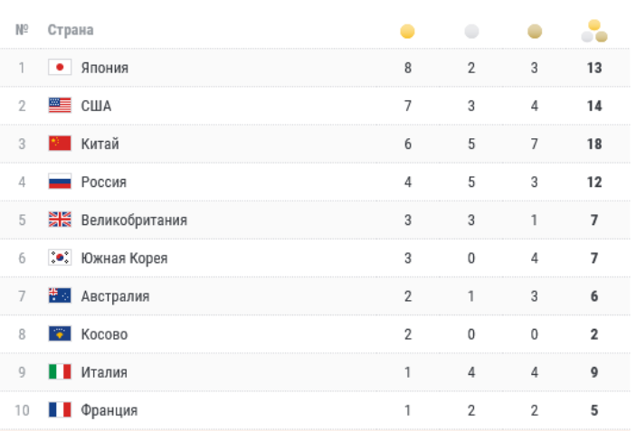Image resolution: width=636 pixels, height=431 pixels.
Task: Click the Great Britain flag icon
Action: click(x=60, y=220)
